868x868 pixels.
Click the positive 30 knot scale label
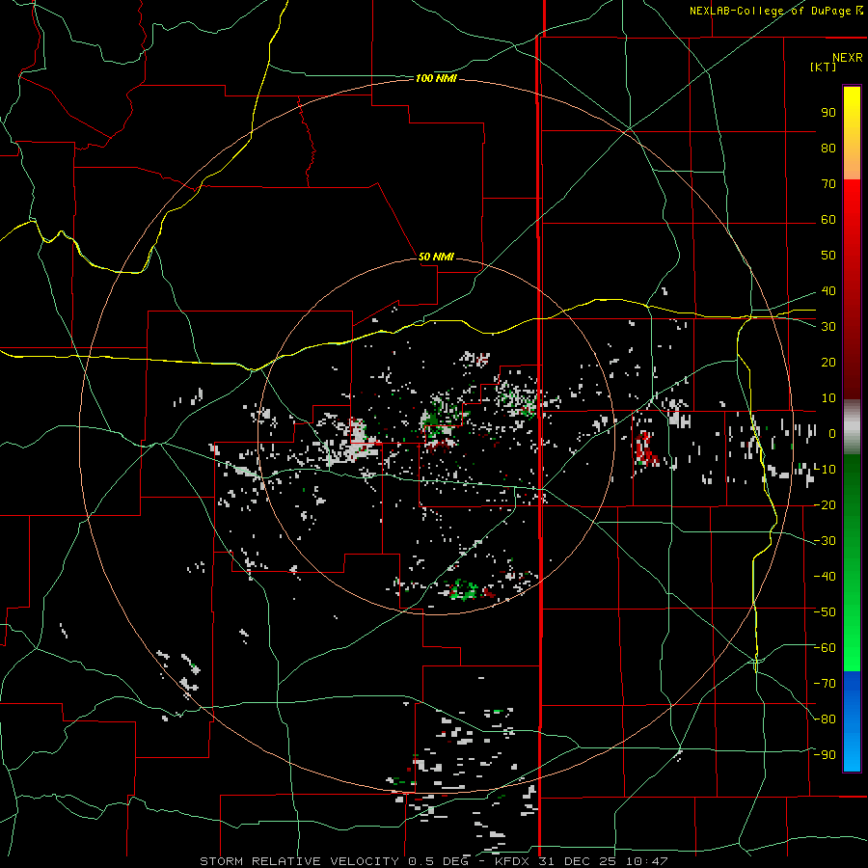pos(828,327)
